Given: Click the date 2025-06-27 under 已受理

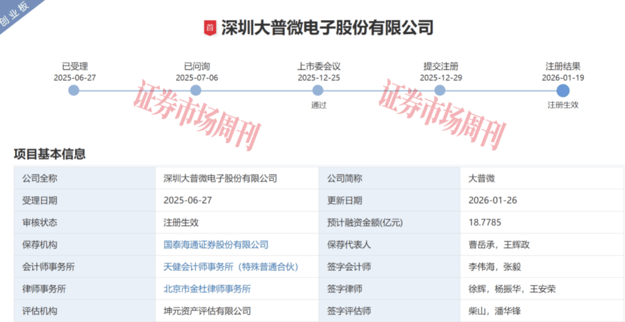Looking at the screenshot, I should point(75,77).
